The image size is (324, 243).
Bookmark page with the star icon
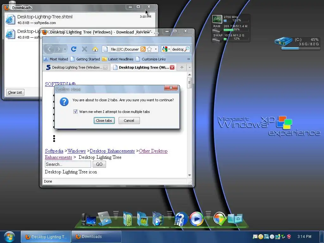149,49
